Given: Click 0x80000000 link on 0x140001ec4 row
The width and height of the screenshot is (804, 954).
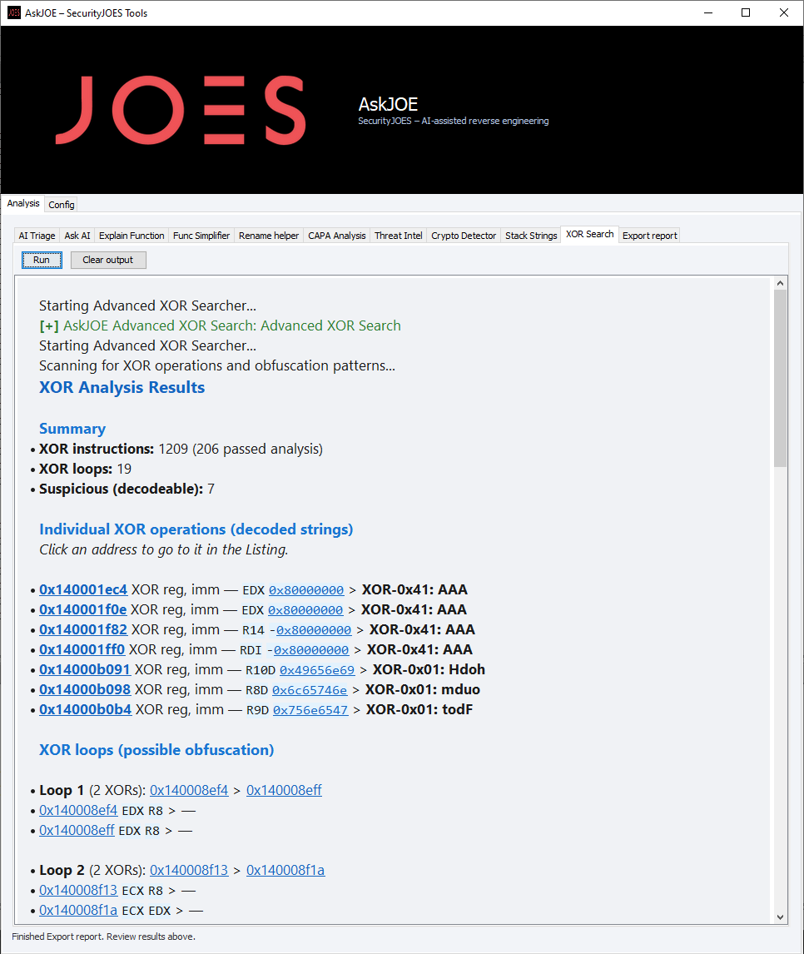Looking at the screenshot, I should pos(306,591).
